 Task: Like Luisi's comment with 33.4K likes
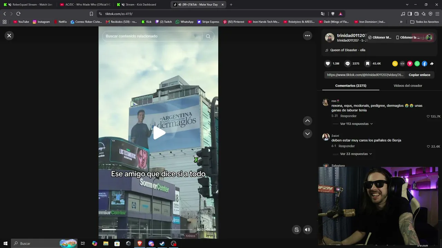(x=429, y=146)
